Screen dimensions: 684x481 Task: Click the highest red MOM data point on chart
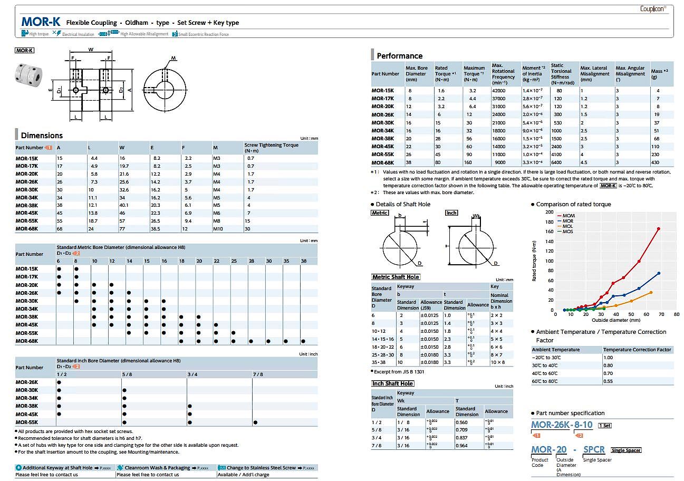tap(659, 229)
